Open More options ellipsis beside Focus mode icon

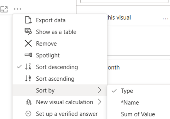click(17, 9)
